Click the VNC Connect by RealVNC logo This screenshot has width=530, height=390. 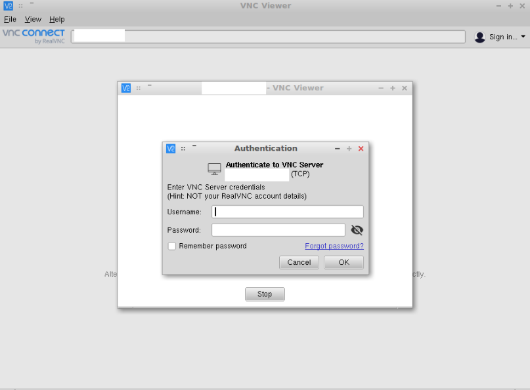coord(33,36)
